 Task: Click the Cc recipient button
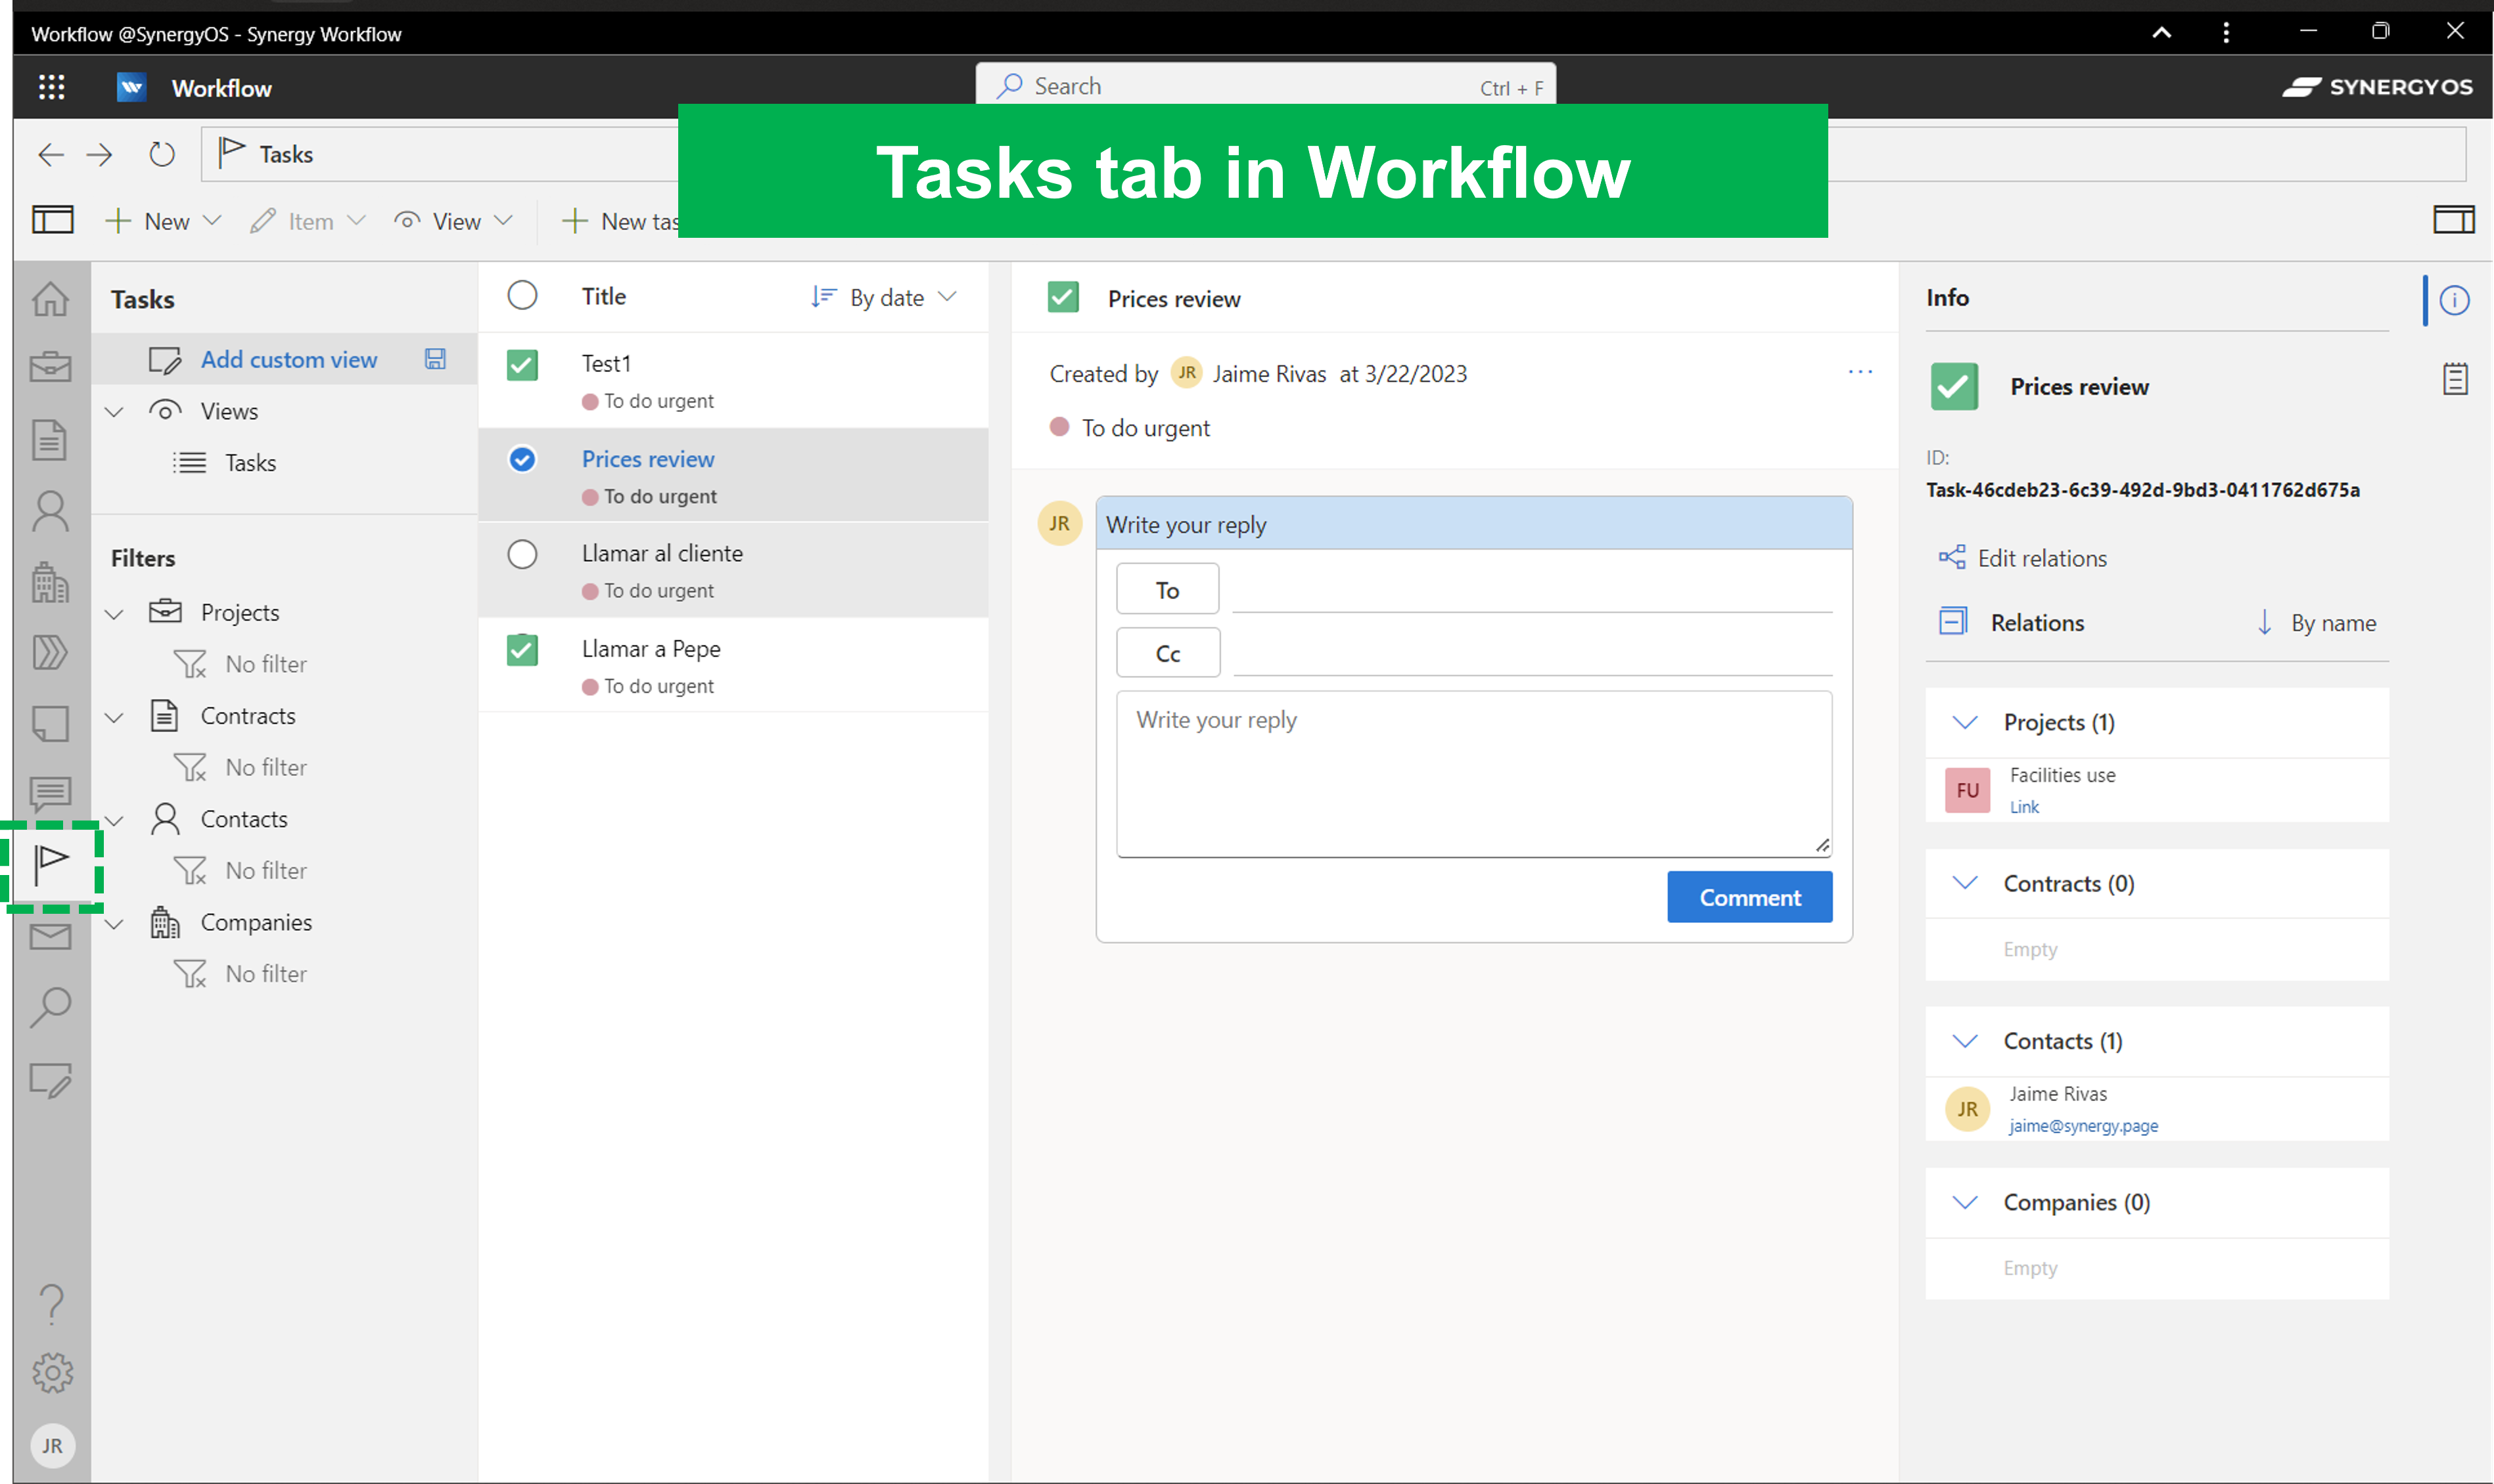(1167, 653)
